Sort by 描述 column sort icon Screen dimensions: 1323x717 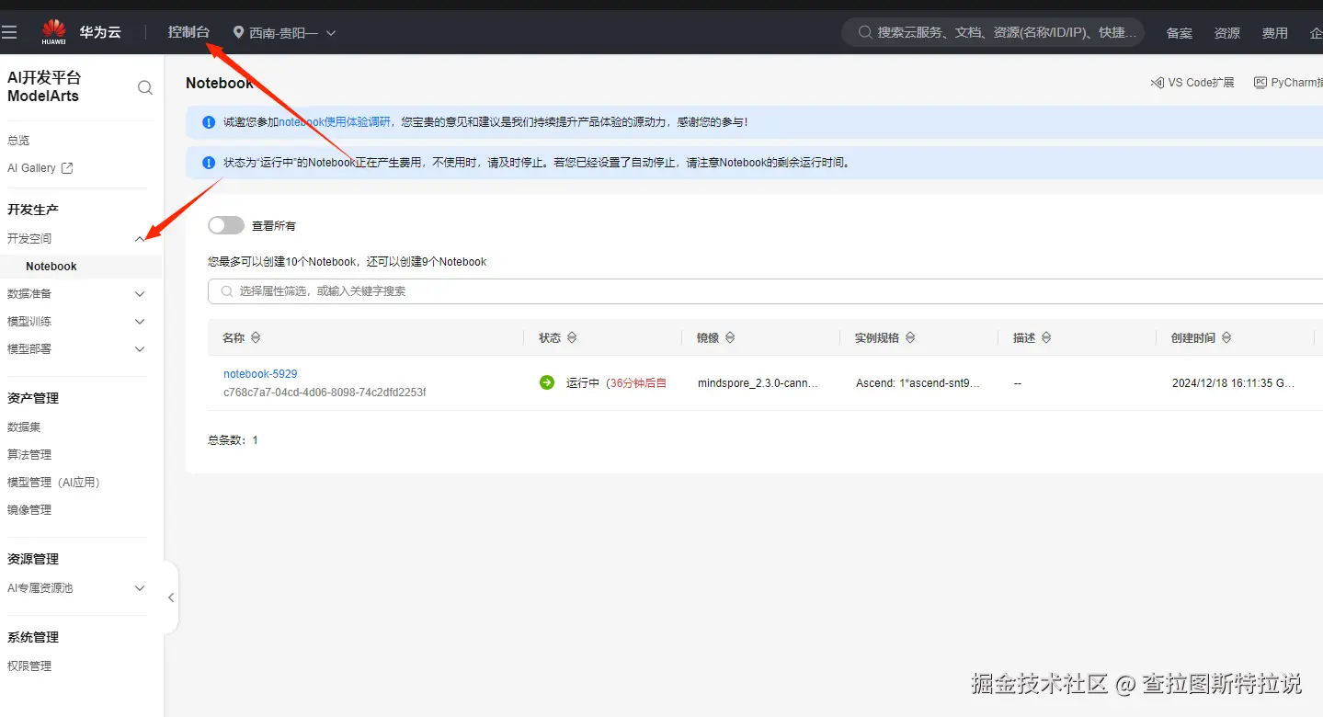click(1046, 338)
